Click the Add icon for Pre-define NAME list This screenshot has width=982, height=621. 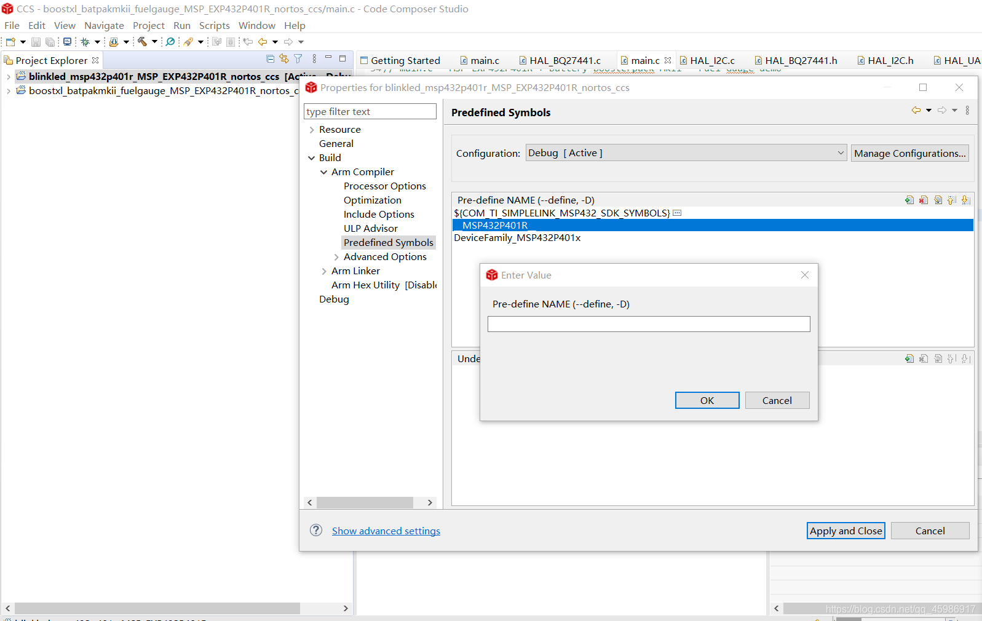909,200
